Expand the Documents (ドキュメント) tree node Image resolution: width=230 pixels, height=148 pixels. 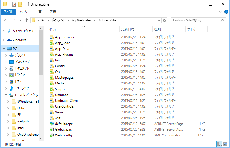(6, 68)
